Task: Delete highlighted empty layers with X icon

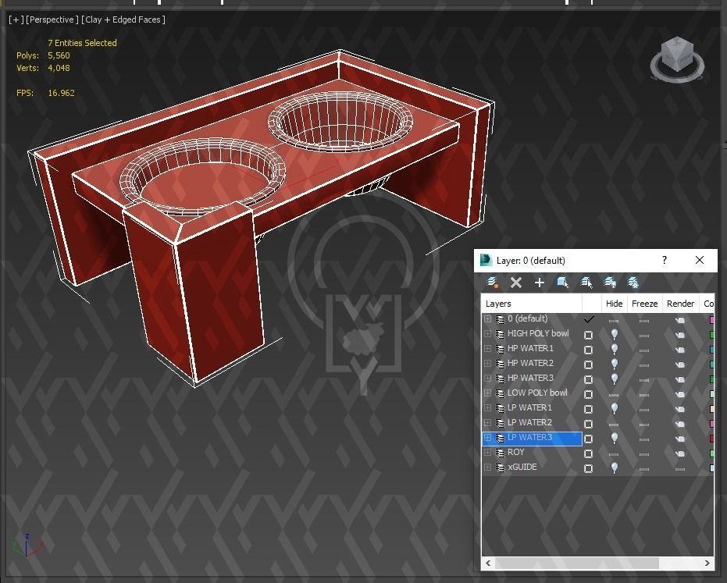Action: (515, 283)
